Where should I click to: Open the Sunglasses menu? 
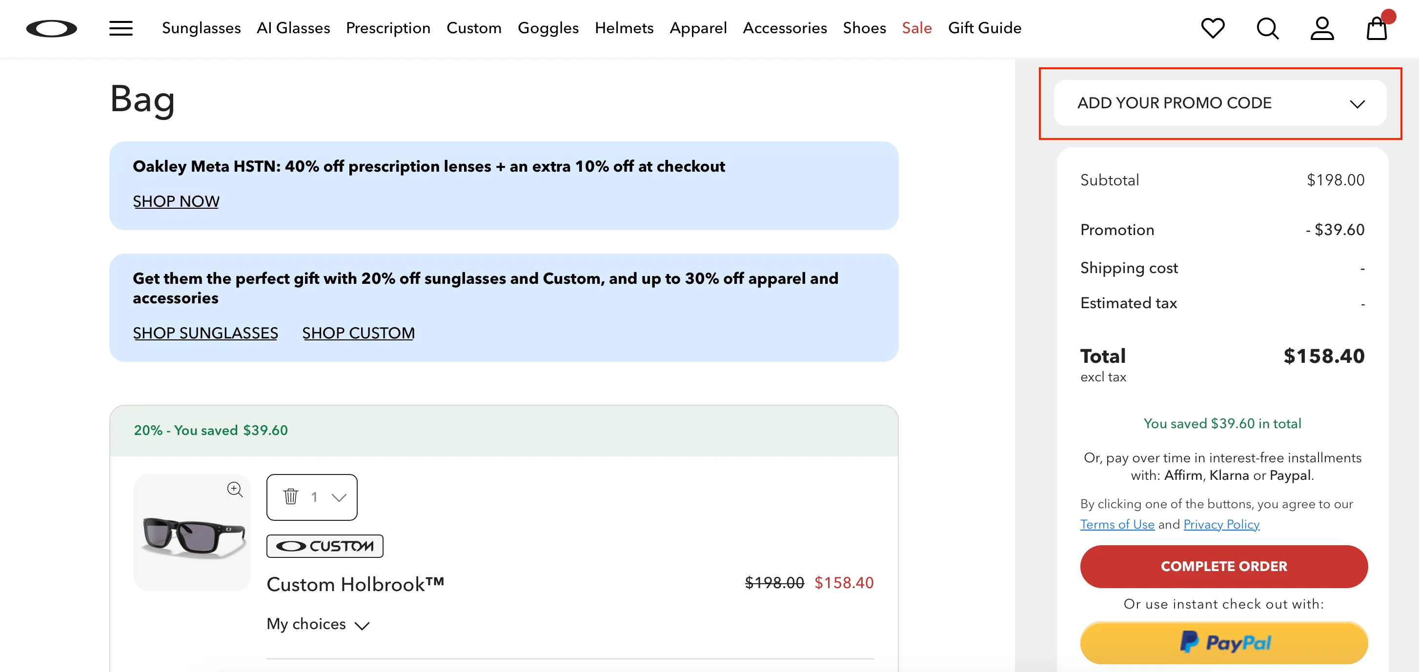(x=201, y=28)
